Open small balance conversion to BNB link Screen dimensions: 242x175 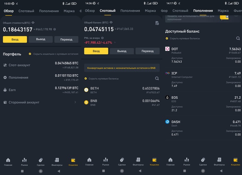coord(122,68)
